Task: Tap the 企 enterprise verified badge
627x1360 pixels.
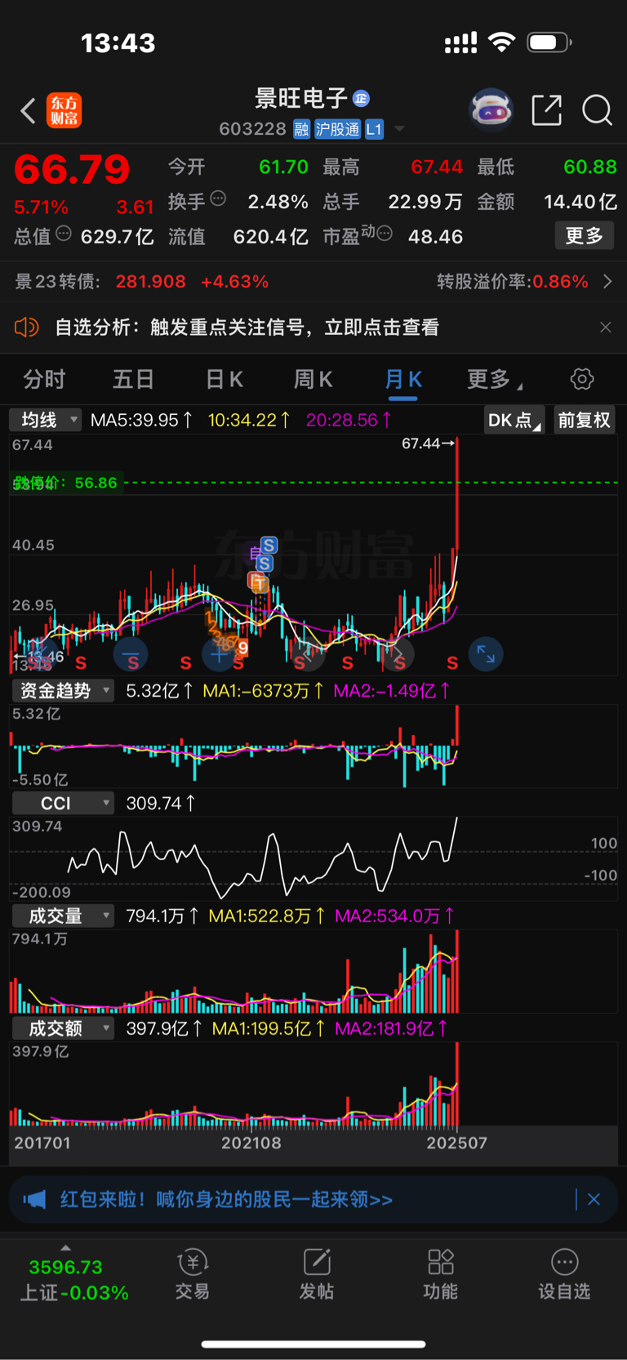Action: pos(361,99)
